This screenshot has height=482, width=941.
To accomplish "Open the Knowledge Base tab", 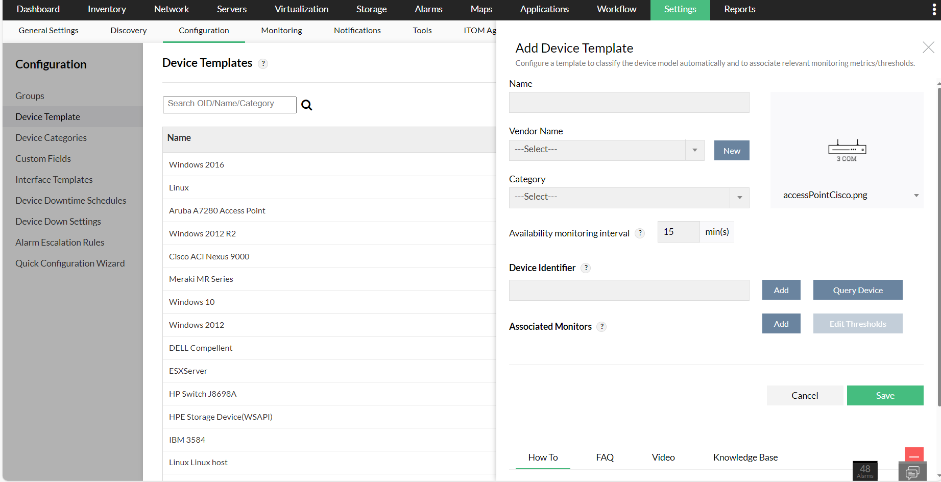I will click(x=745, y=457).
